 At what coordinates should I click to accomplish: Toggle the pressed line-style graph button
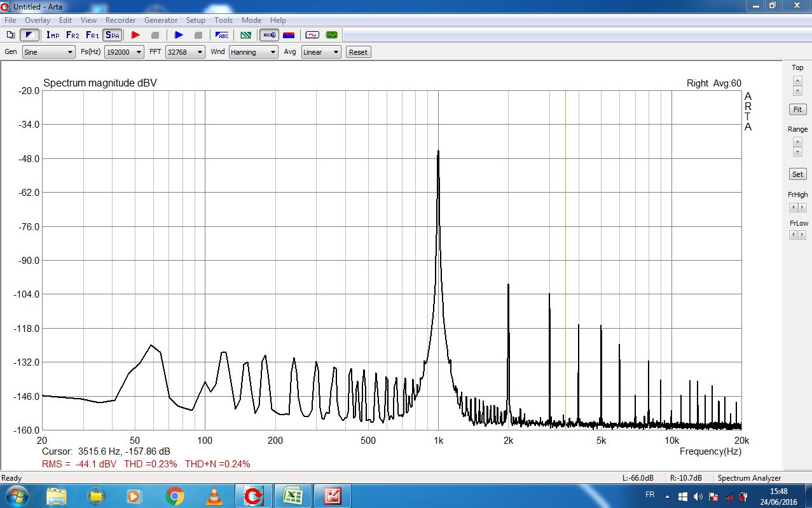268,35
